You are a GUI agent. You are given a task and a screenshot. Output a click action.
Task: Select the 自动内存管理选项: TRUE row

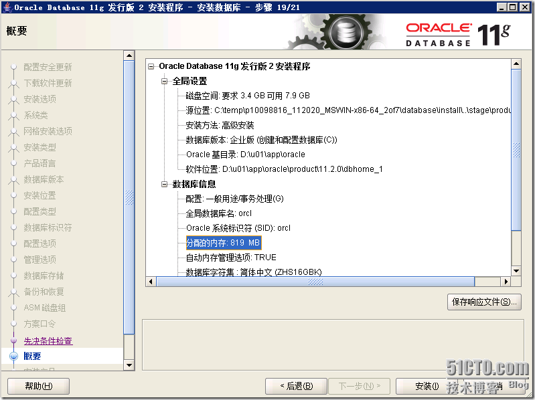231,258
